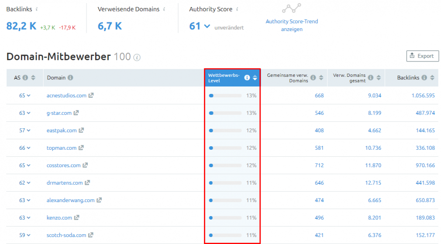
Task: Sort by Backlinks column arrows
Action: (432, 78)
